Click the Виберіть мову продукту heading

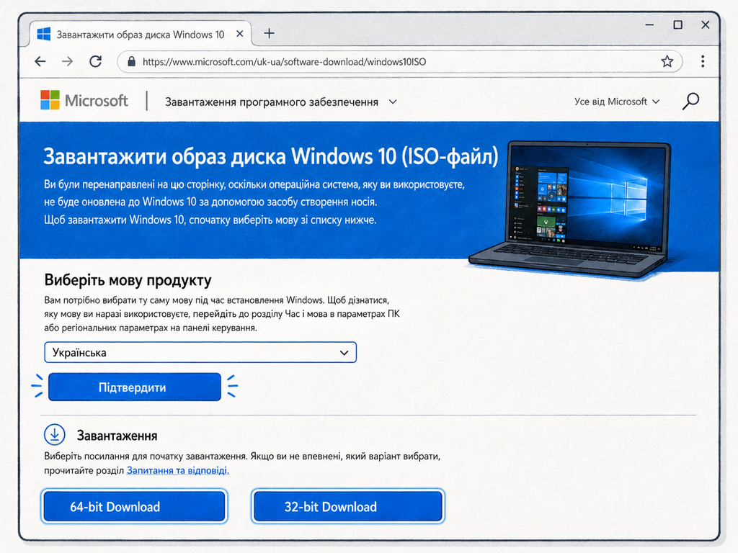[128, 280]
